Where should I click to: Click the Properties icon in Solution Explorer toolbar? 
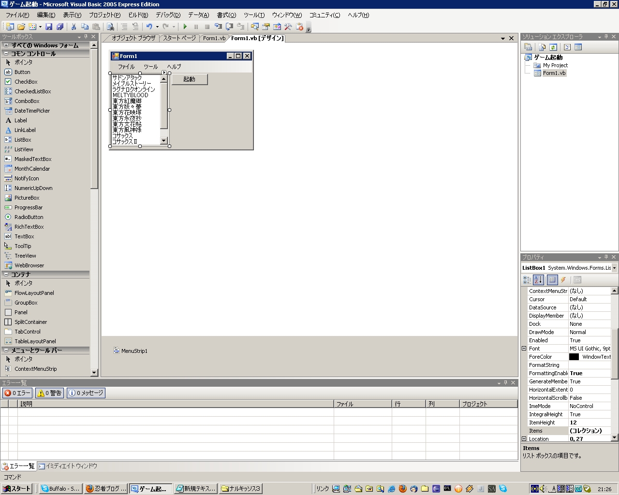click(528, 47)
